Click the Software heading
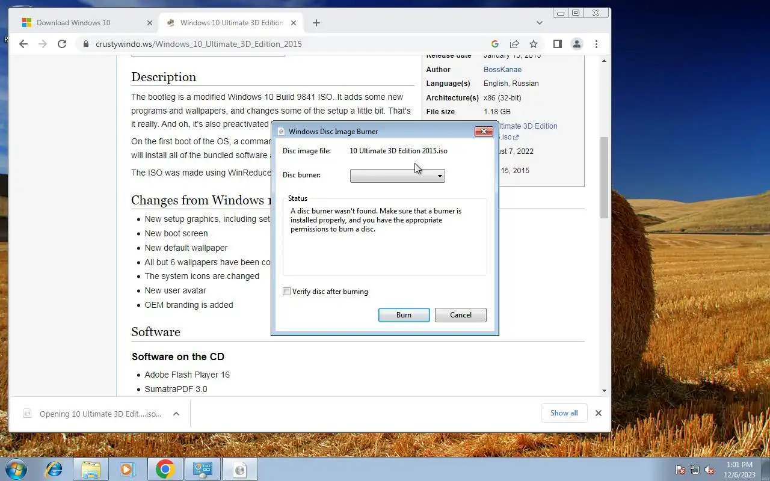This screenshot has width=770, height=481. tap(156, 332)
